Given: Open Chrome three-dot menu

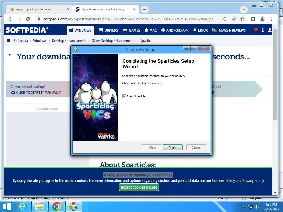Looking at the screenshot, I should click(x=271, y=19).
